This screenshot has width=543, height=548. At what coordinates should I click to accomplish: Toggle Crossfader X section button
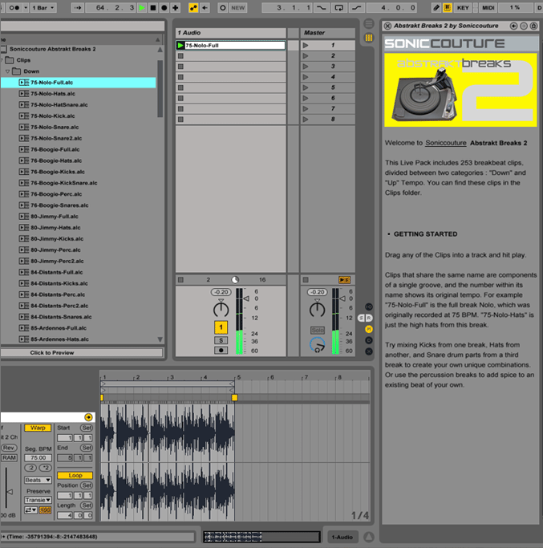[369, 351]
